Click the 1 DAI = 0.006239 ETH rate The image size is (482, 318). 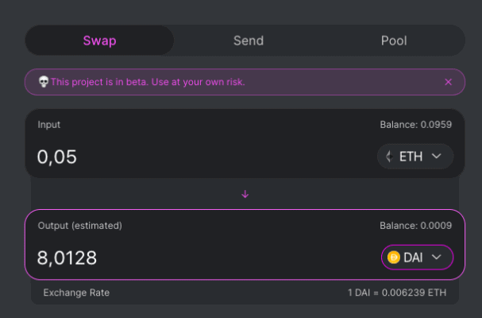click(x=397, y=293)
